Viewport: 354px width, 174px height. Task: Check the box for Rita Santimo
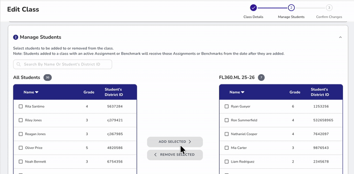[20, 106]
